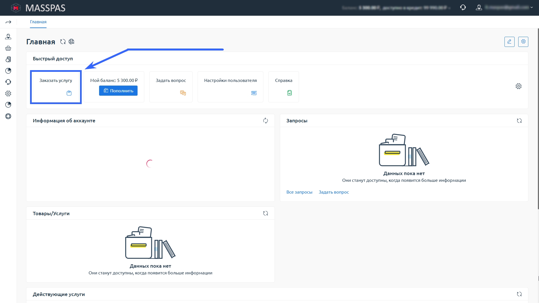This screenshot has width=539, height=303.
Task: Refresh the Товары/Услуги panel
Action: 265,214
